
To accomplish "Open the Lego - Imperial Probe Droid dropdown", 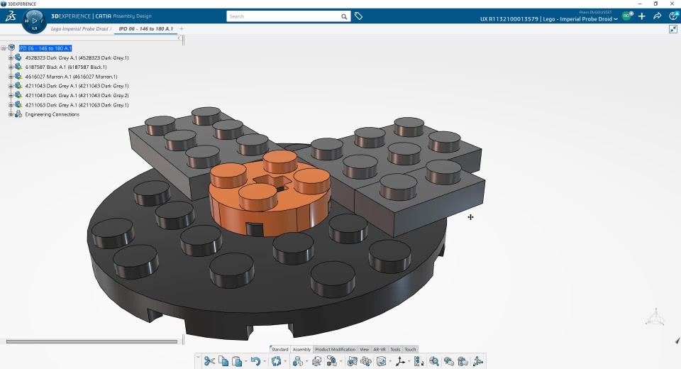I will click(616, 20).
